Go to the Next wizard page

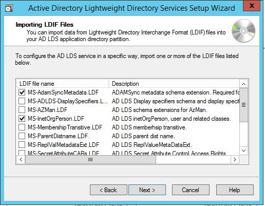(147, 190)
